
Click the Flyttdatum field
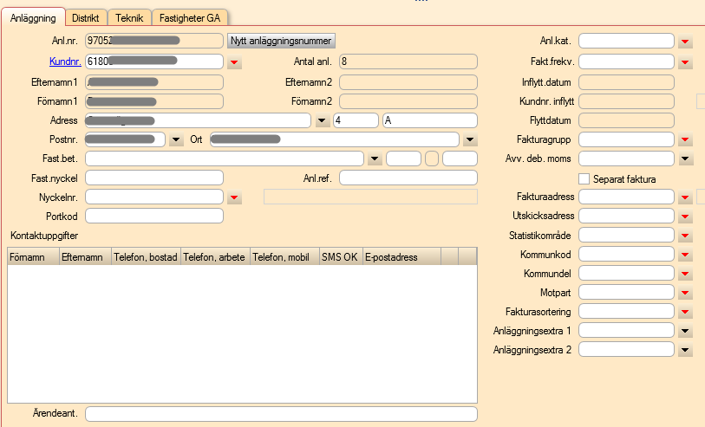click(x=626, y=120)
